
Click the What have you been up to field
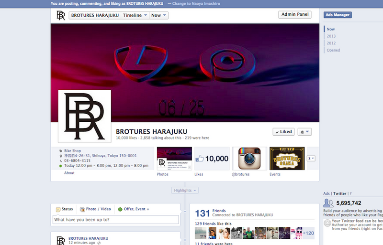(x=115, y=220)
